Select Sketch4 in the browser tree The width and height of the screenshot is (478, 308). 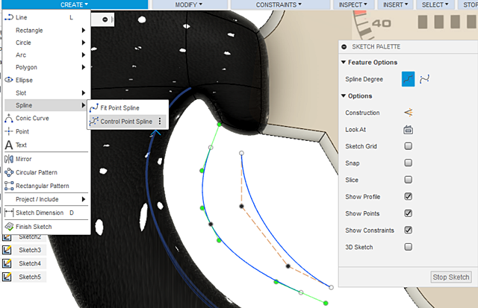pos(30,263)
